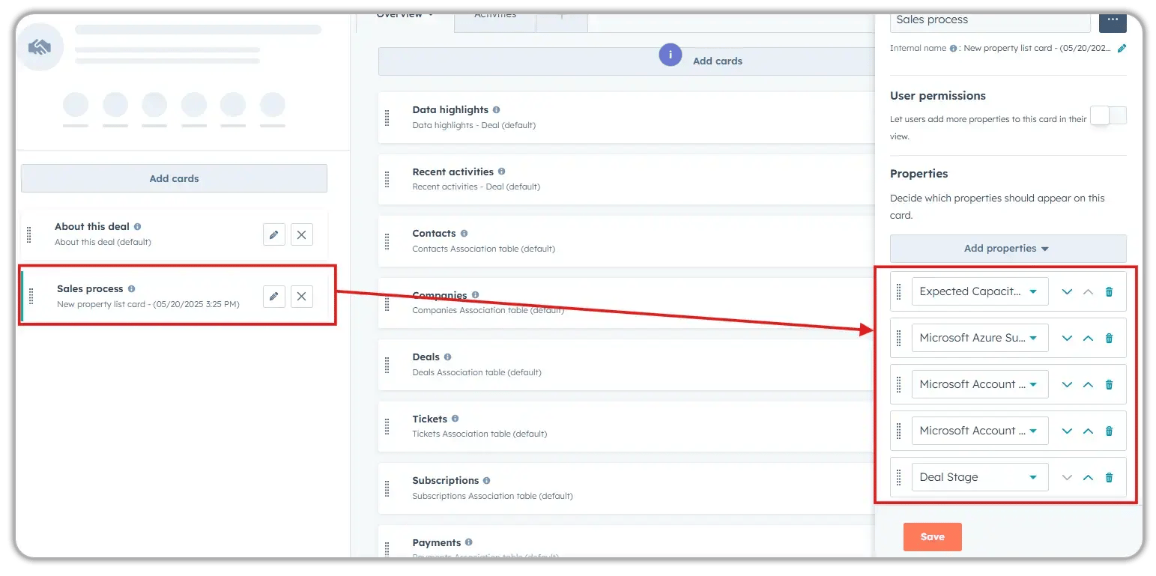
Task: Move Deal Stage up with the up arrow
Action: [x=1088, y=477]
